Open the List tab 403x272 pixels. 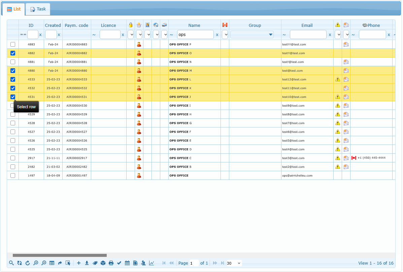(x=14, y=9)
